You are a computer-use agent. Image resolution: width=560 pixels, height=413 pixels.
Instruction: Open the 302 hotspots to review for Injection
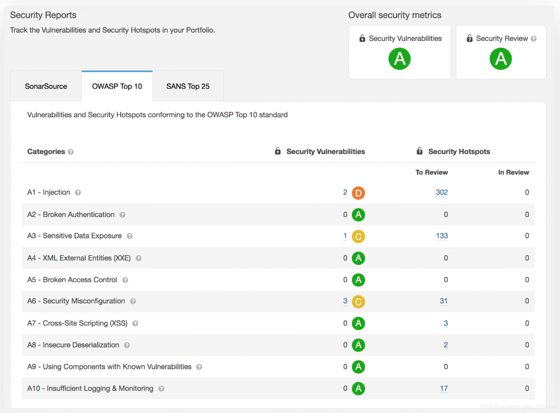click(442, 192)
